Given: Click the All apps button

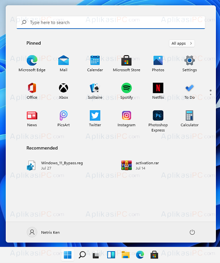Looking at the screenshot, I should coord(182,43).
